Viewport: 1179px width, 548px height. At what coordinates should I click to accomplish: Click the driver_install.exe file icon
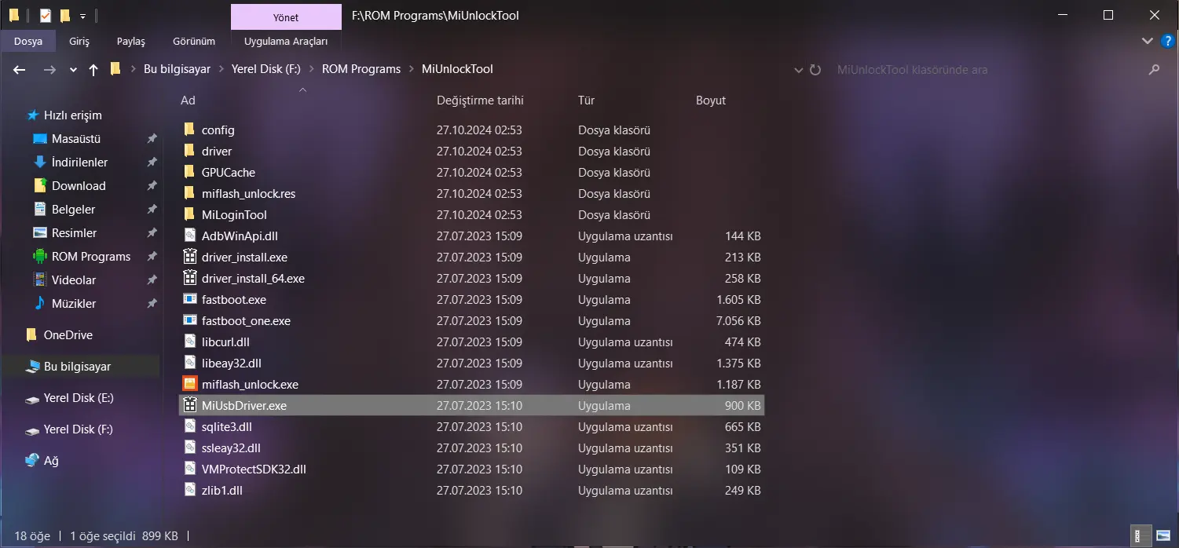tap(189, 257)
